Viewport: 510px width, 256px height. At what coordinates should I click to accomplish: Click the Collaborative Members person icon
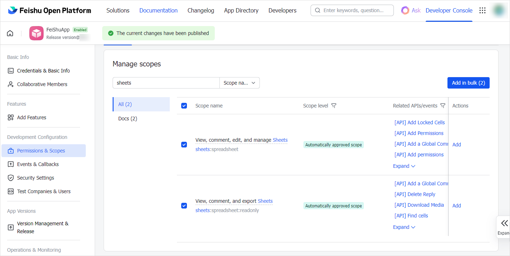11,84
